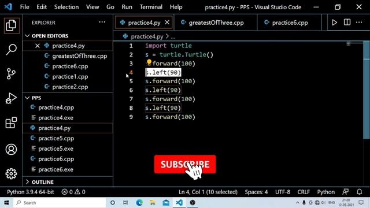The image size is (370, 208).
Task: Select Python 3.9.4 64-bit interpreter in status bar
Action: [x=31, y=192]
